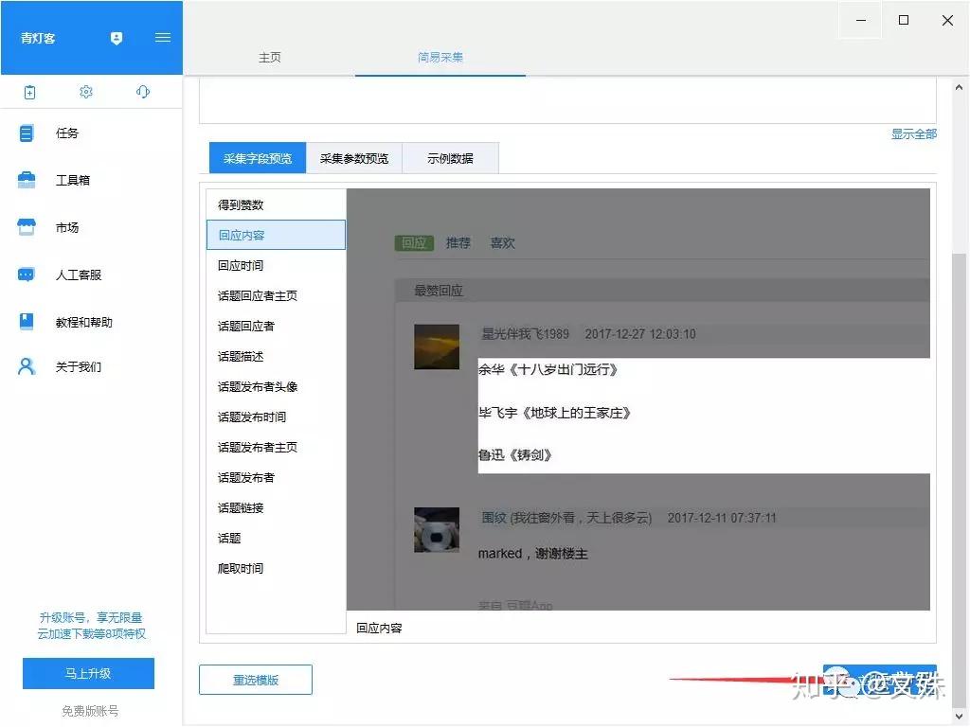Select the 话题发布时间 field

[x=276, y=417]
